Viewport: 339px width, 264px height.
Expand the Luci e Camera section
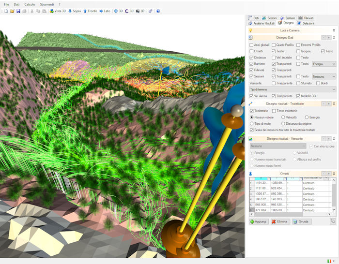coord(334,30)
